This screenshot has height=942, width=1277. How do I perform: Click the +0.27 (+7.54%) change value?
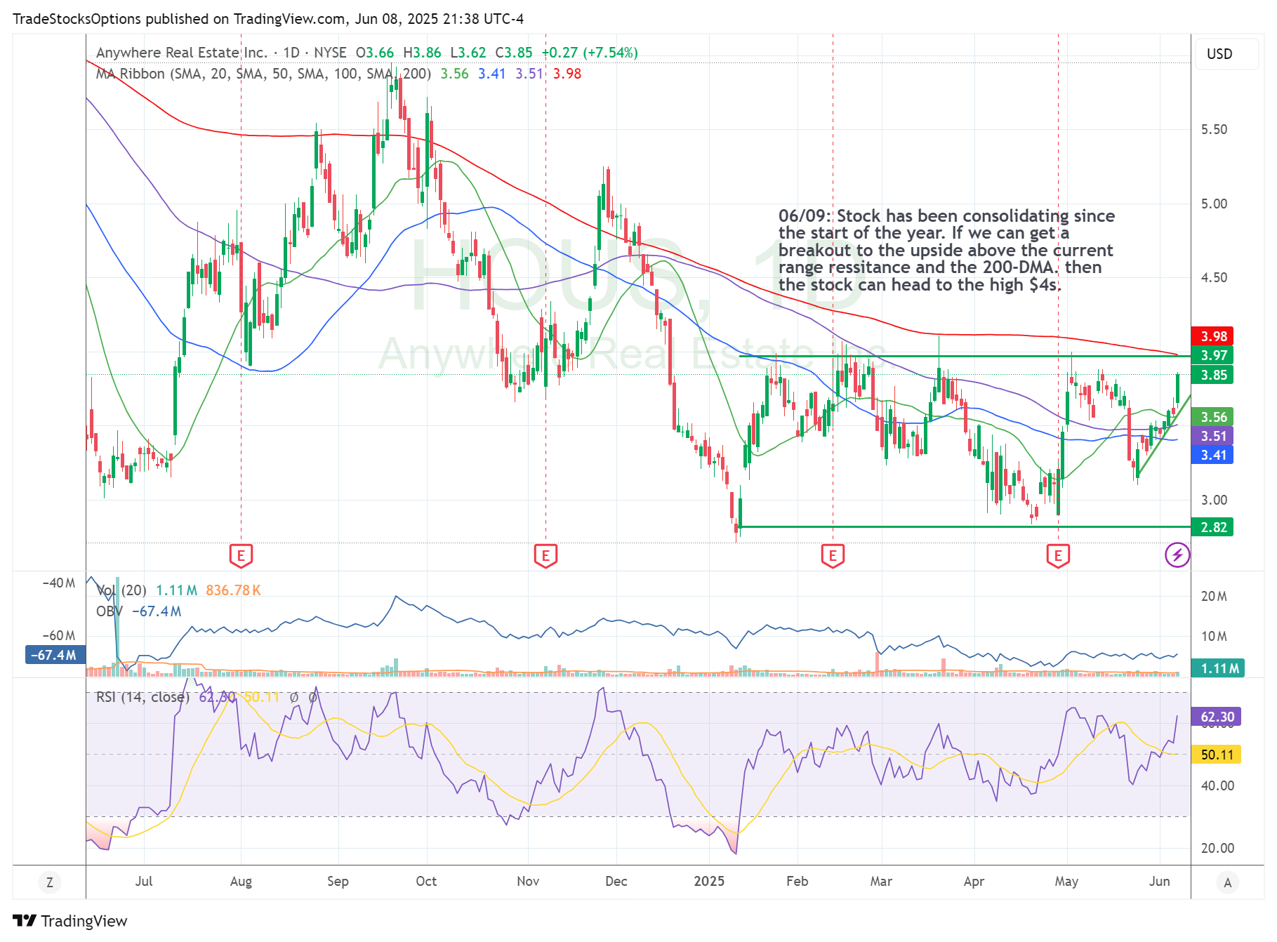click(590, 53)
